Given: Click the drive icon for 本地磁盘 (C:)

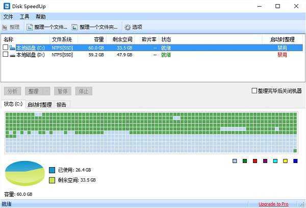Looking at the screenshot, I should point(12,48).
